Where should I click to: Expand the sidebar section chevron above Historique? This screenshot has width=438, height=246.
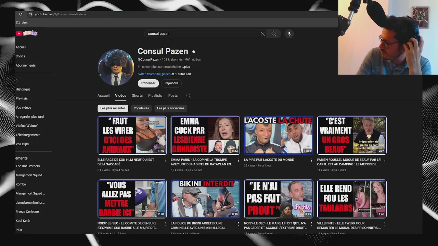[x=16, y=81]
